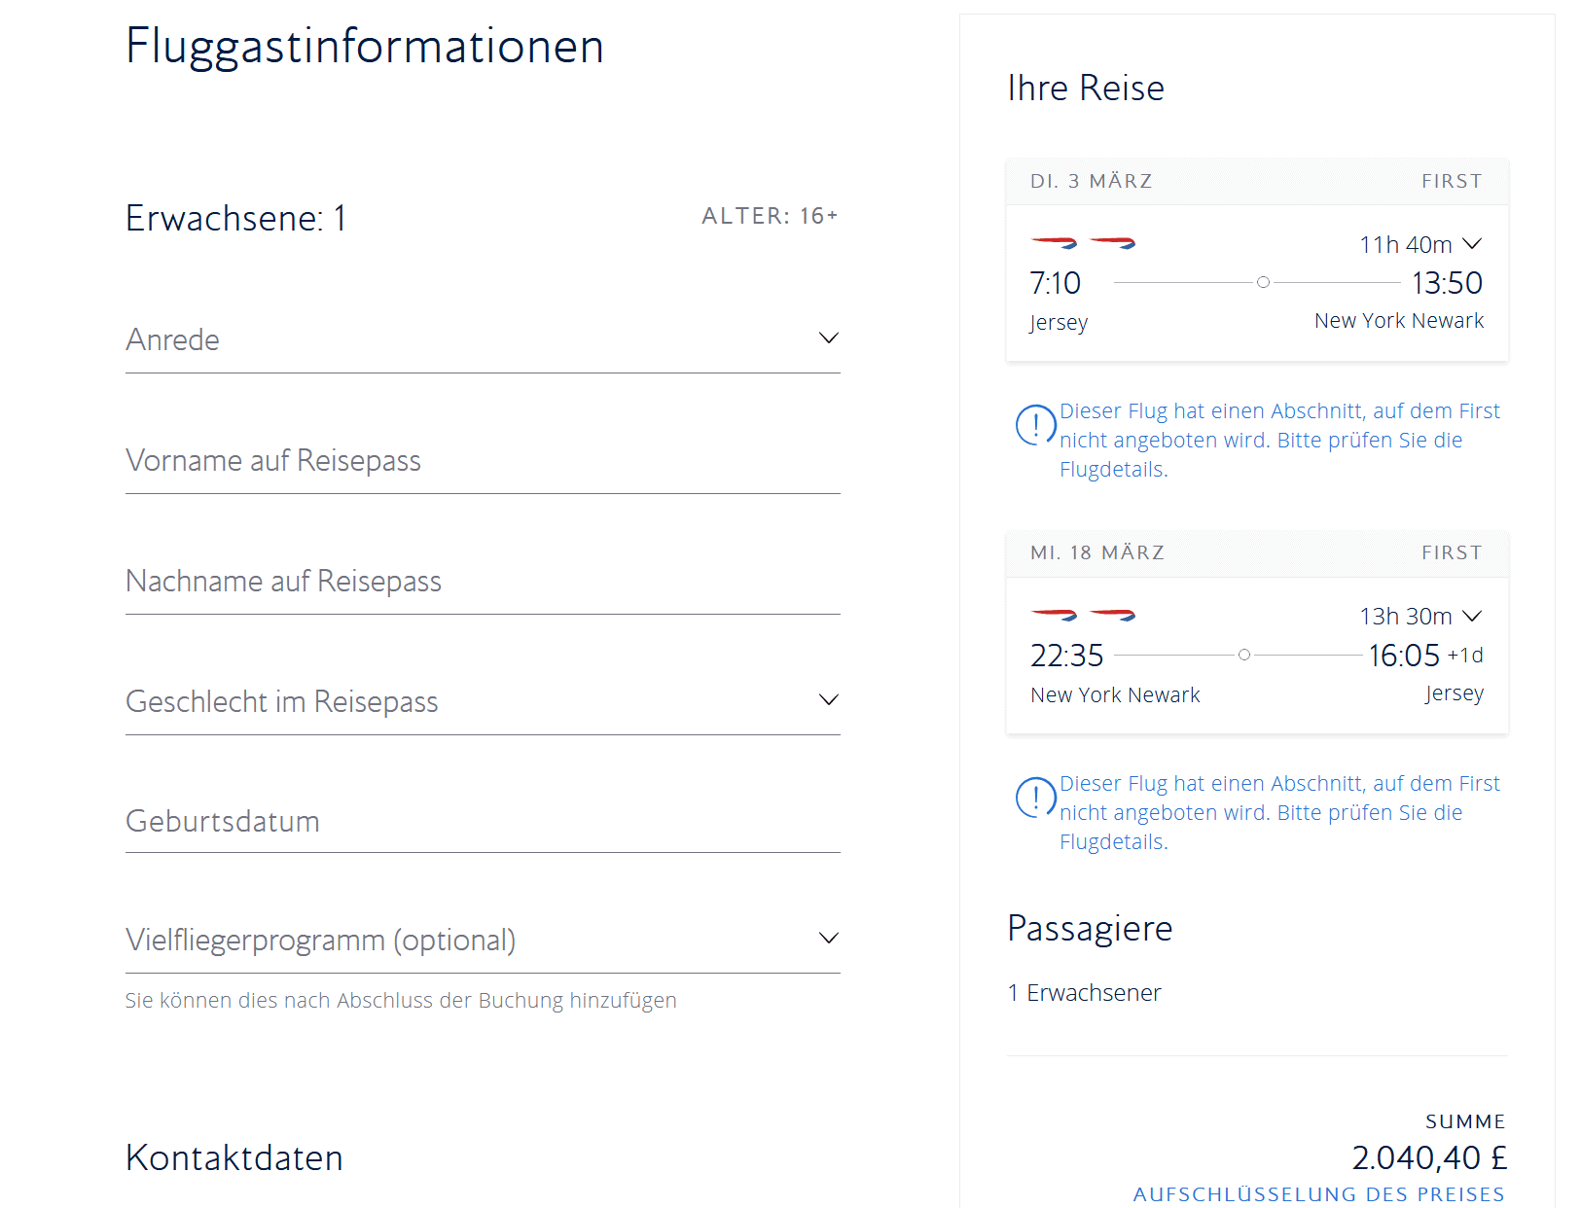
Task: Open Vielfliegerprogramm (optional) dropdown
Action: click(482, 941)
